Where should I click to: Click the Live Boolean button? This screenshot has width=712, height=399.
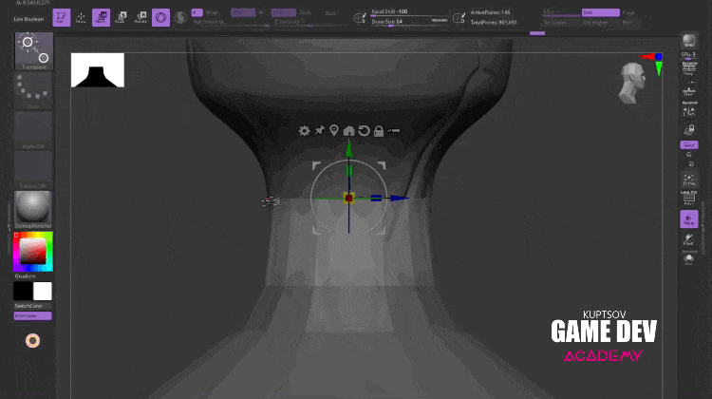[x=28, y=19]
